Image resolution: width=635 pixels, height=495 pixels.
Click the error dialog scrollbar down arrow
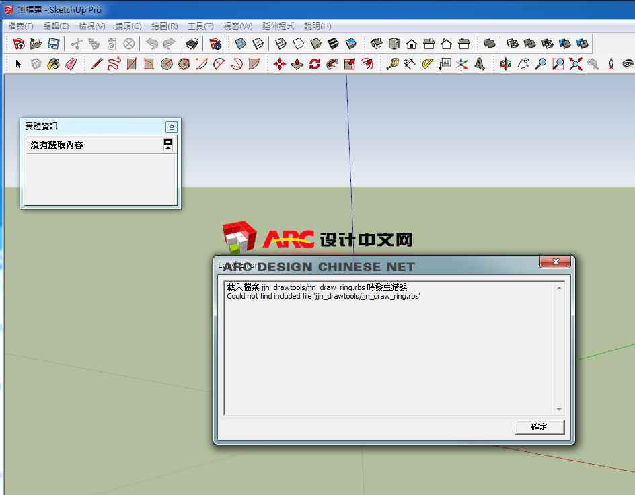(x=559, y=410)
